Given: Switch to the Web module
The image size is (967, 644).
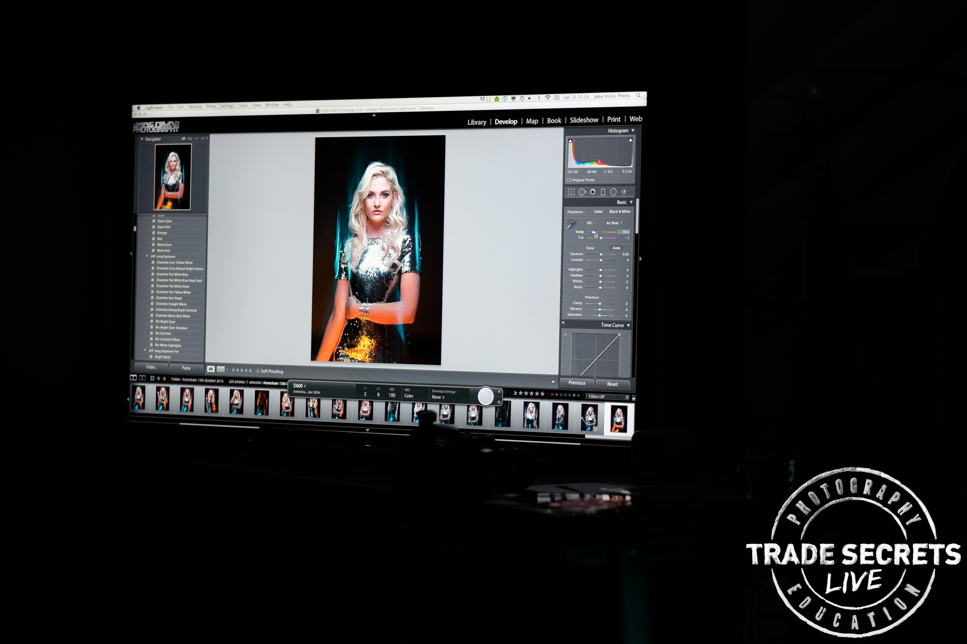Looking at the screenshot, I should [636, 119].
